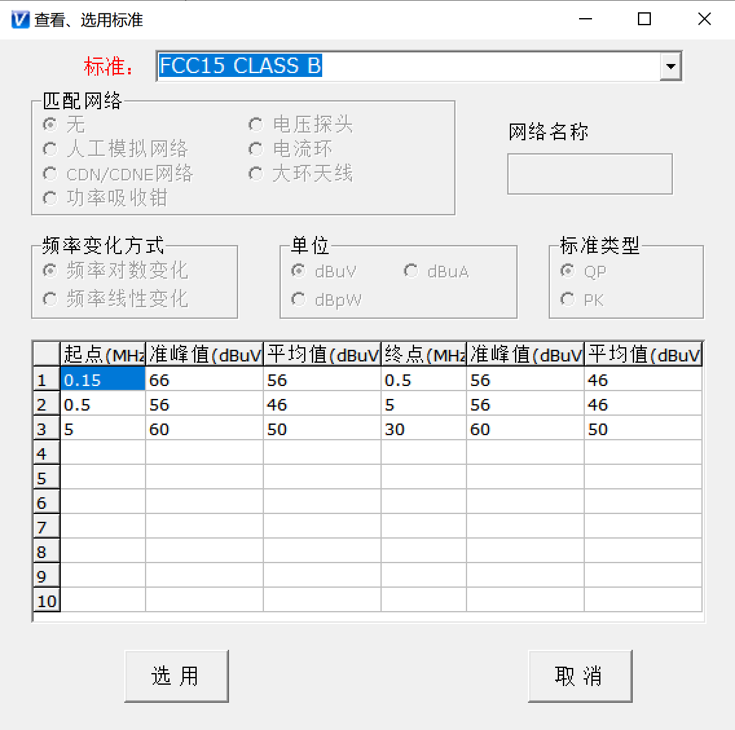Image resolution: width=735 pixels, height=730 pixels.
Task: Click the empty start cell in row 4
Action: pos(103,453)
